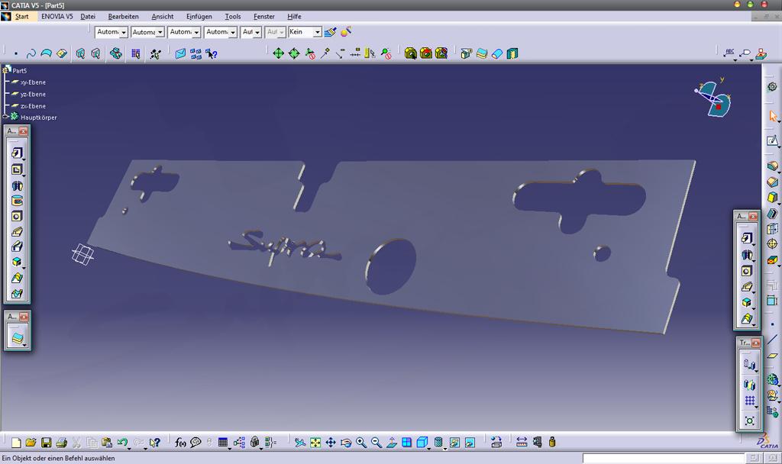Click the What's This help cursor icon
The width and height of the screenshot is (782, 464).
(x=154, y=442)
